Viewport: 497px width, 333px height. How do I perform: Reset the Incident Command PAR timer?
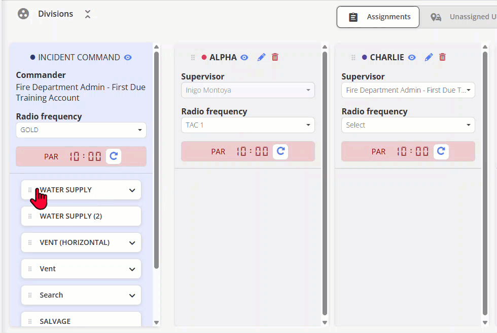tap(114, 156)
